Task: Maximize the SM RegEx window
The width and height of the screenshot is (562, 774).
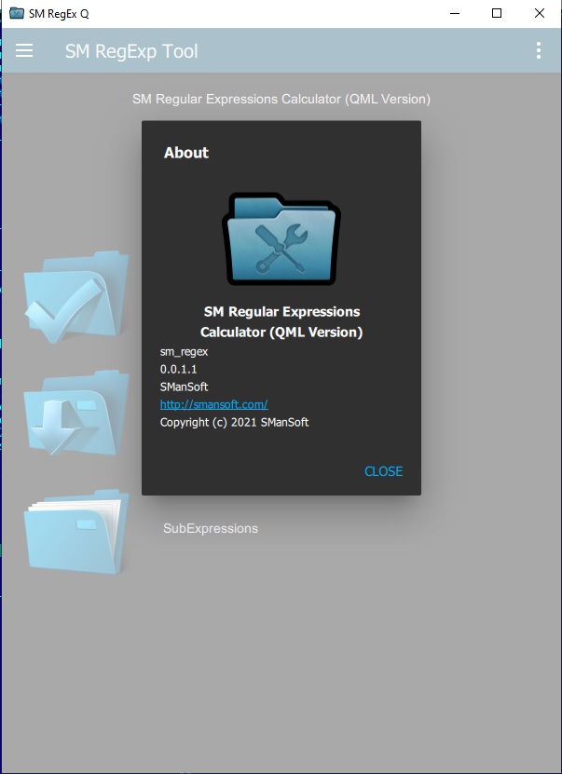Action: (x=497, y=13)
